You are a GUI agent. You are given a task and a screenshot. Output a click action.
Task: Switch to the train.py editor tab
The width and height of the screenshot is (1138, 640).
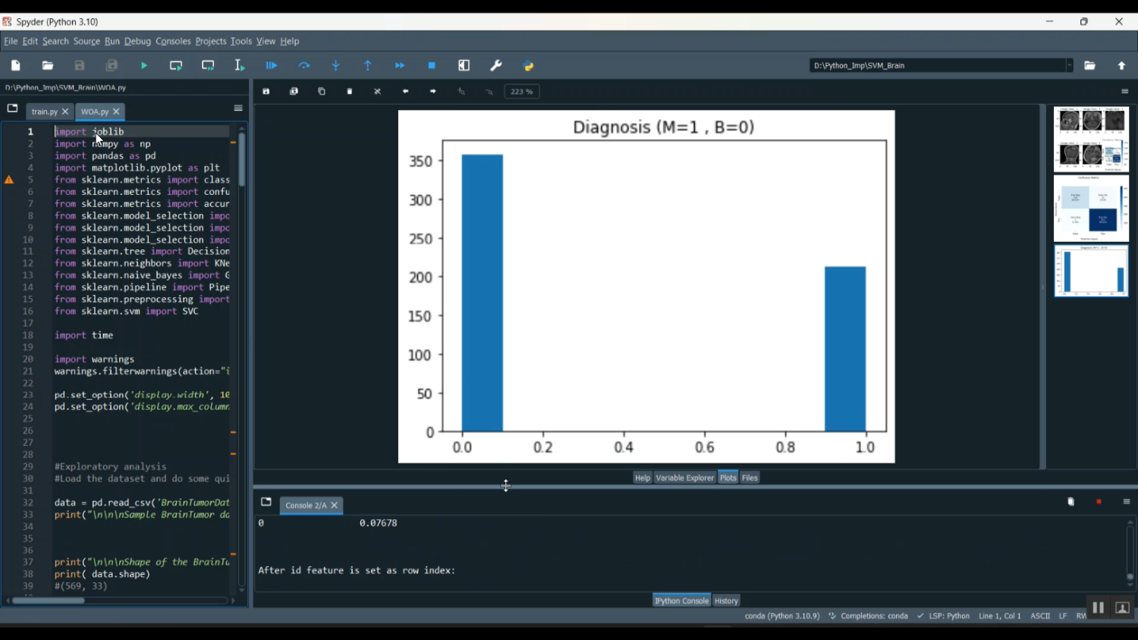click(x=44, y=111)
